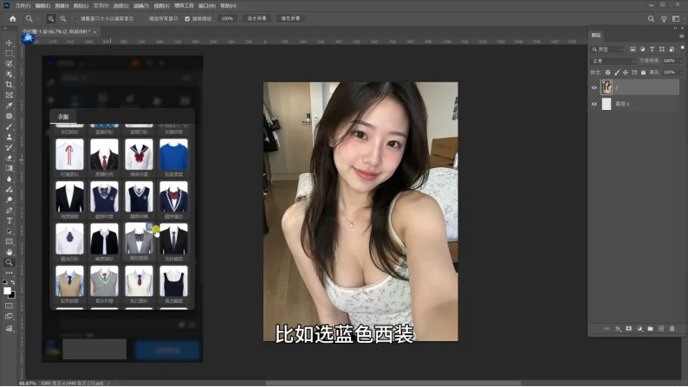Image resolution: width=688 pixels, height=387 pixels.
Task: Click the 适合屏幕 button
Action: tap(256, 19)
